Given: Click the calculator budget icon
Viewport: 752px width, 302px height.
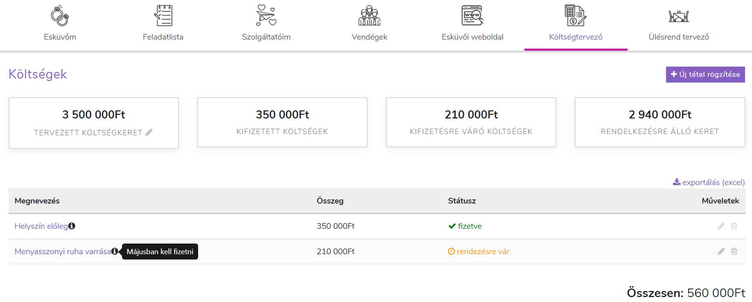Looking at the screenshot, I should coord(576,16).
